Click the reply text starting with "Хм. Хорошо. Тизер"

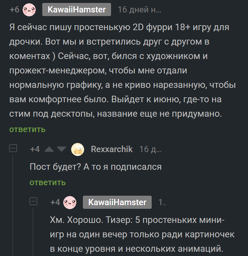point(138,234)
